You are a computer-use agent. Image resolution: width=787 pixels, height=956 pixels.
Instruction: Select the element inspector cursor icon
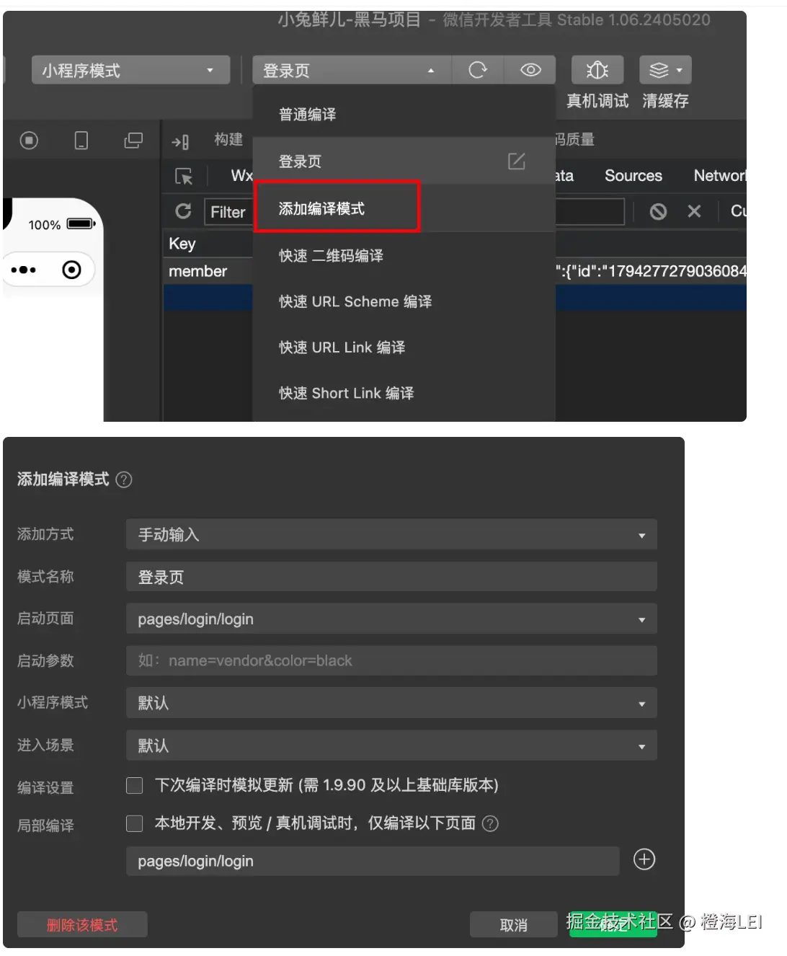184,176
